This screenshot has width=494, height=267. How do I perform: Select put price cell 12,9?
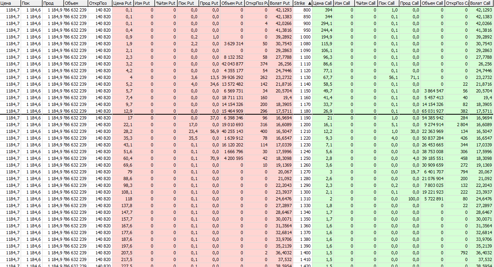tap(123, 111)
